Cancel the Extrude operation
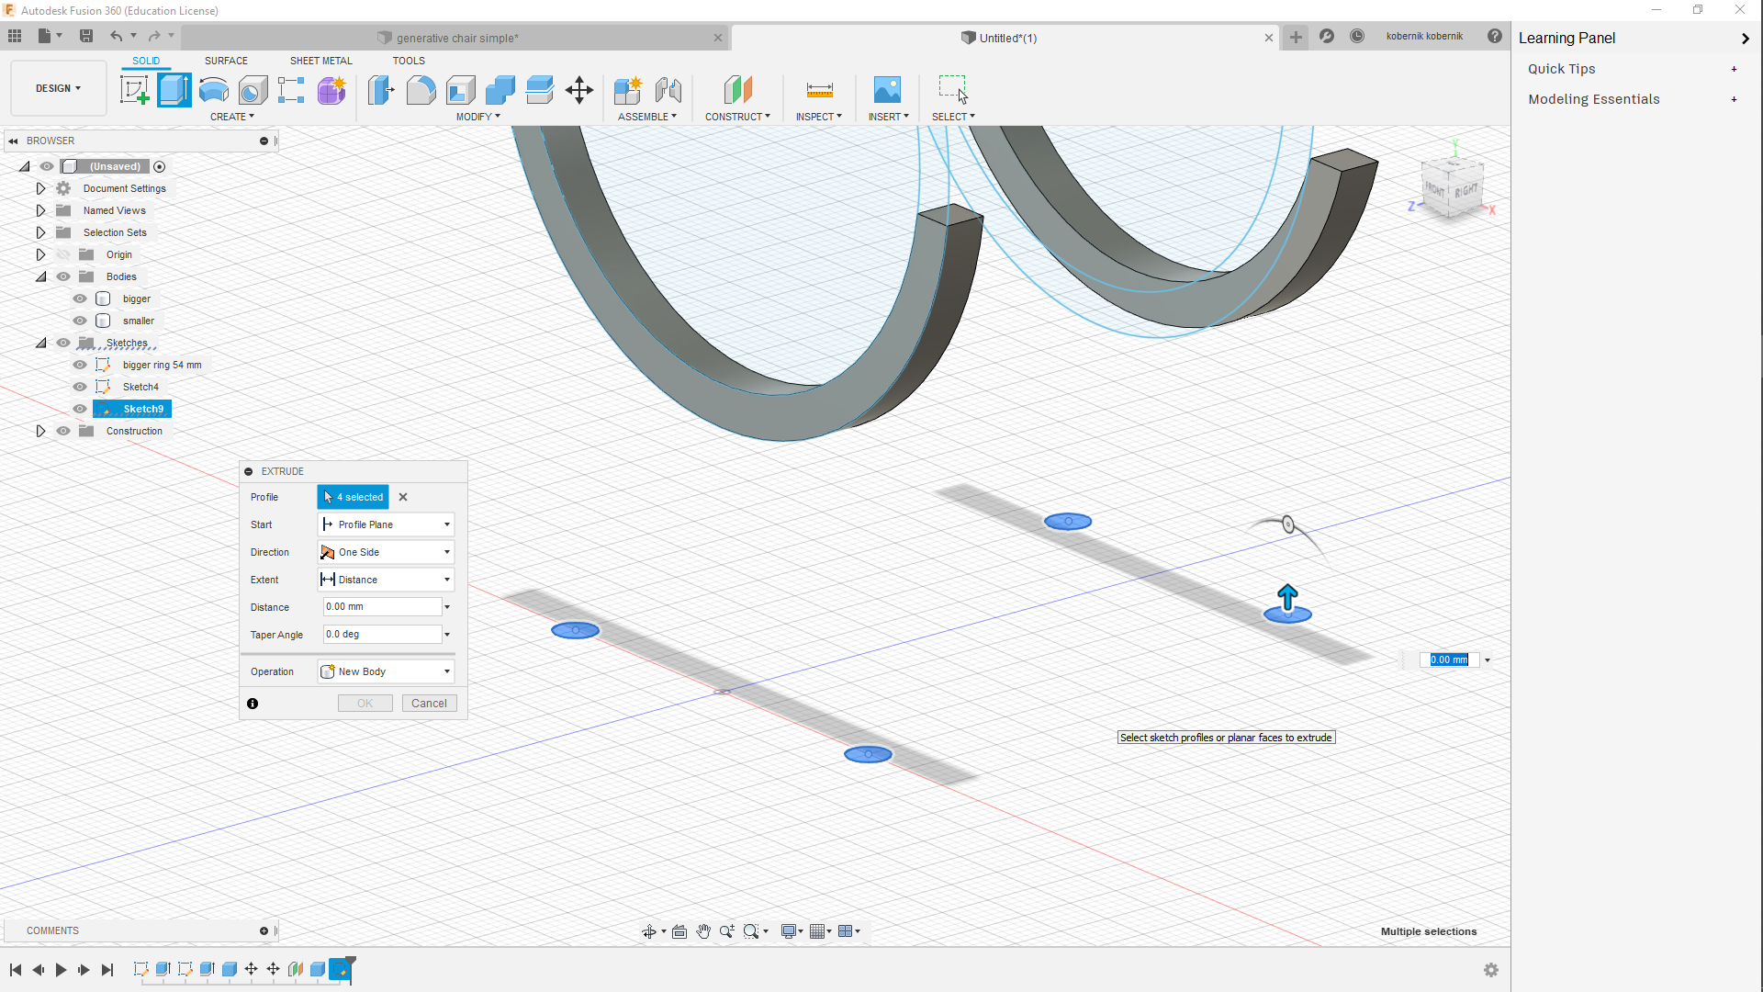The width and height of the screenshot is (1763, 992). 429,703
